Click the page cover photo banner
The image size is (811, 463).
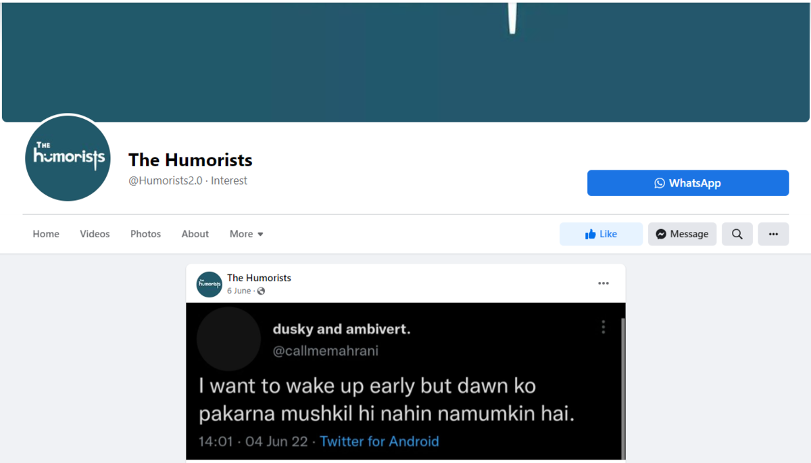coord(405,62)
